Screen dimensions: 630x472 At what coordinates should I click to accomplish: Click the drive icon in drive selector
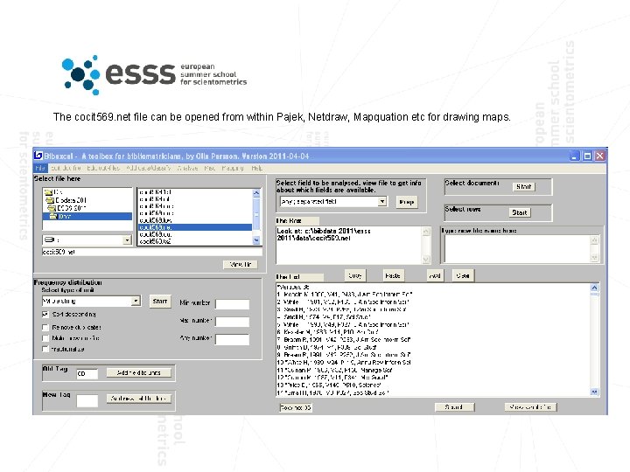[x=49, y=239]
